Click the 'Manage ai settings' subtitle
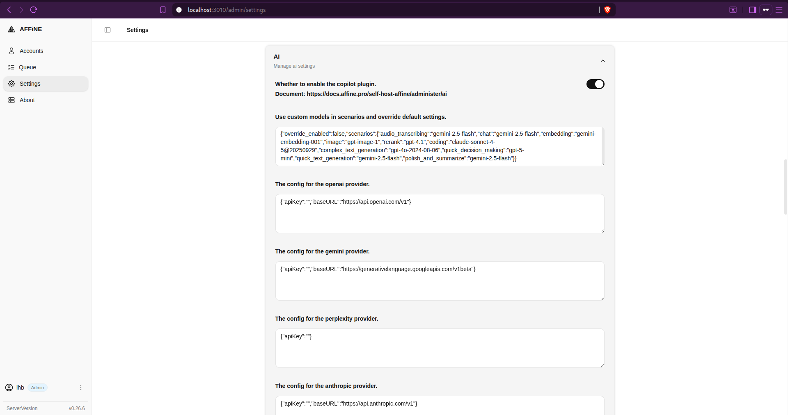 point(294,66)
